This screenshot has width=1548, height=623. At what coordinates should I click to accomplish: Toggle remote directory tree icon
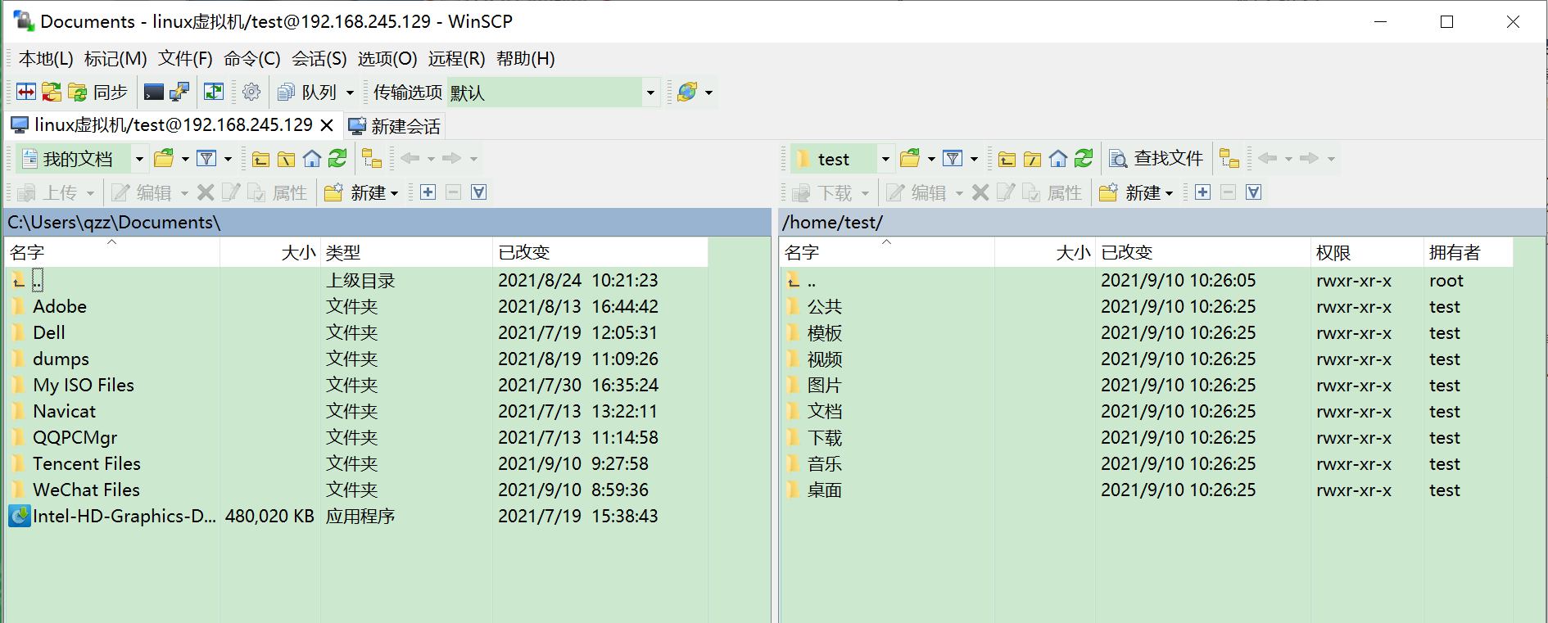1229,158
